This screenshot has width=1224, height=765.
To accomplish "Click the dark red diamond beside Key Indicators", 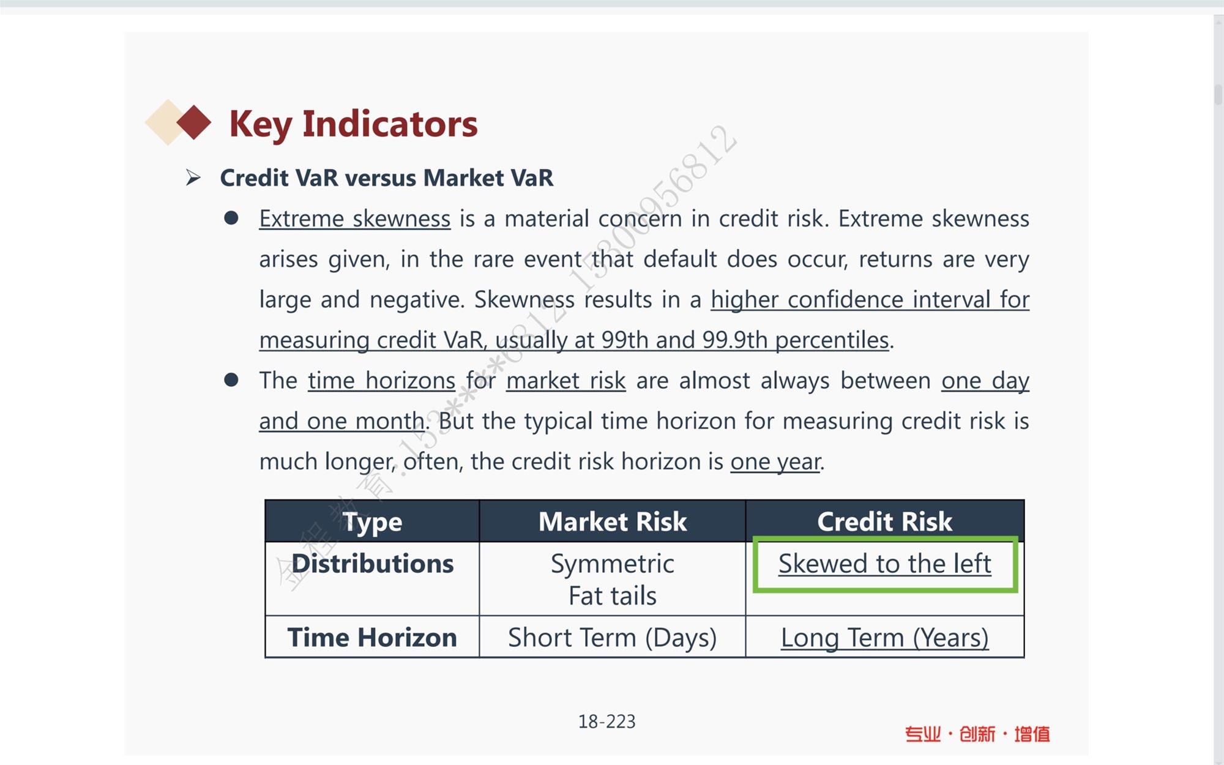I will pyautogui.click(x=194, y=122).
